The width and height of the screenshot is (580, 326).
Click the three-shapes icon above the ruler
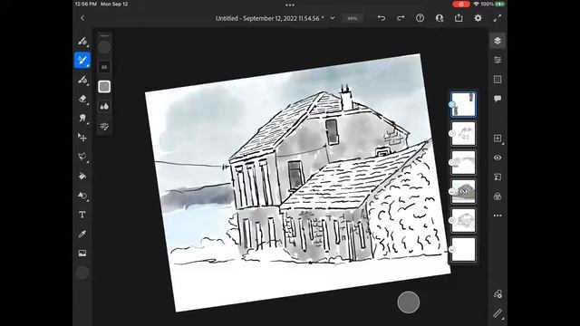[x=498, y=294]
